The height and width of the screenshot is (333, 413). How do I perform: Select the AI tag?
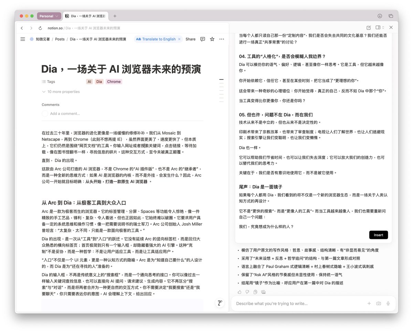(89, 82)
